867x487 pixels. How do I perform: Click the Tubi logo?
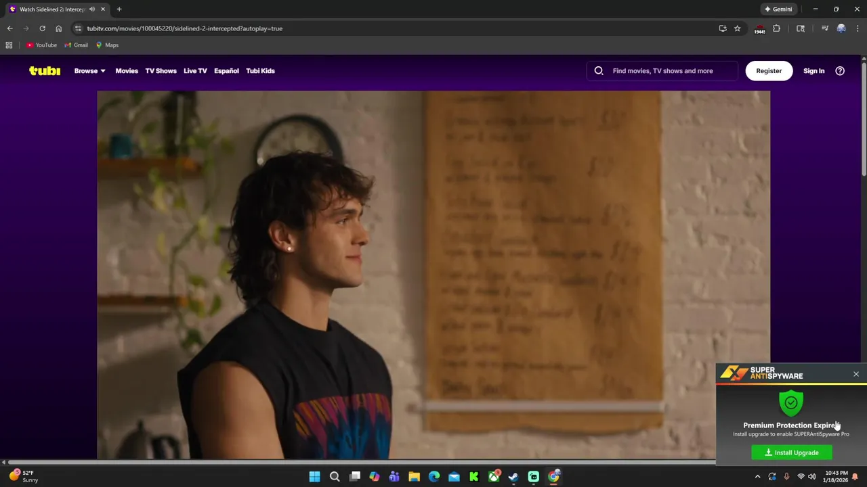click(x=45, y=71)
